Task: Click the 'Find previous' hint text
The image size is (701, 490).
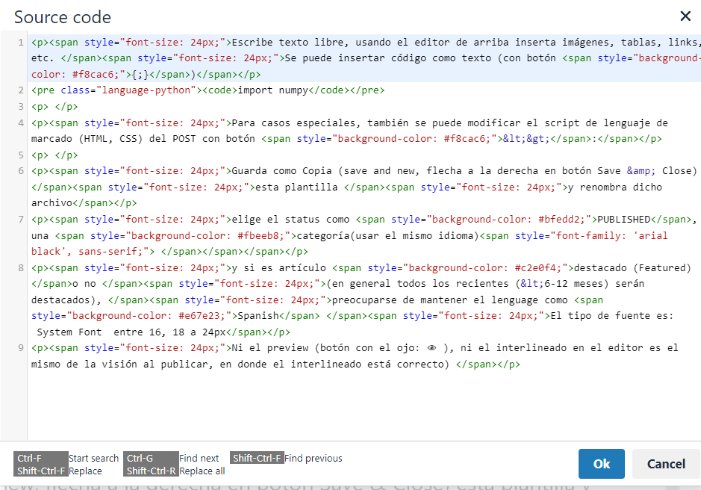Action: point(314,458)
